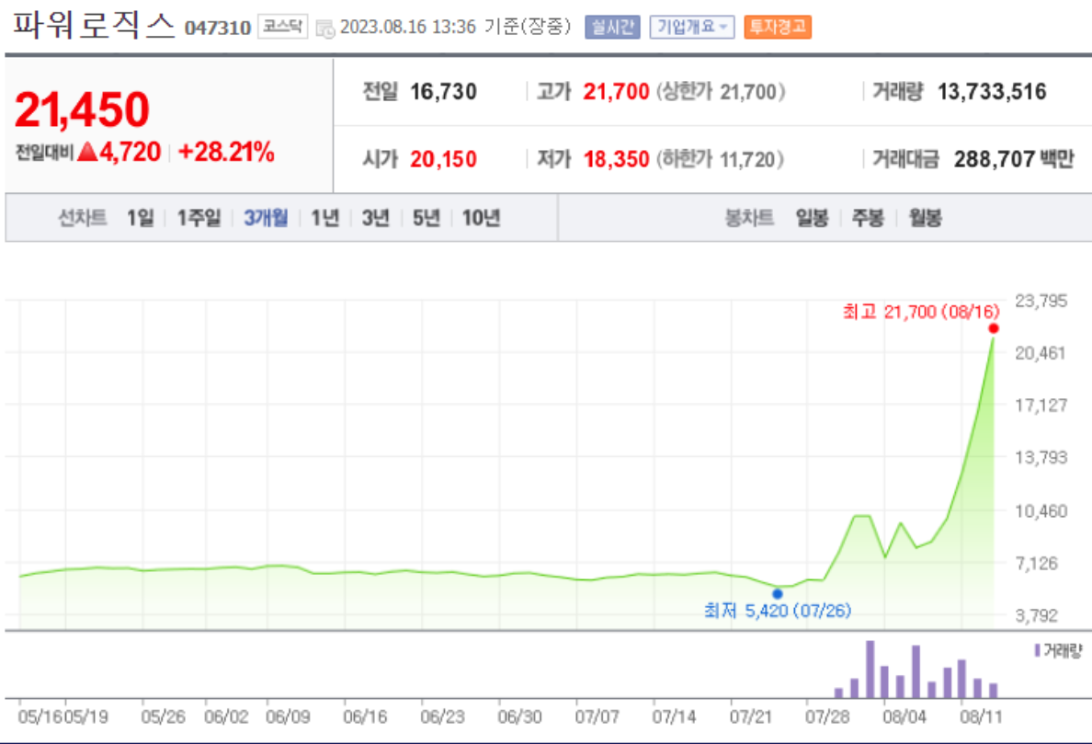The image size is (1092, 744).
Task: Click the y-axis label 20,461
Action: click(x=1041, y=352)
